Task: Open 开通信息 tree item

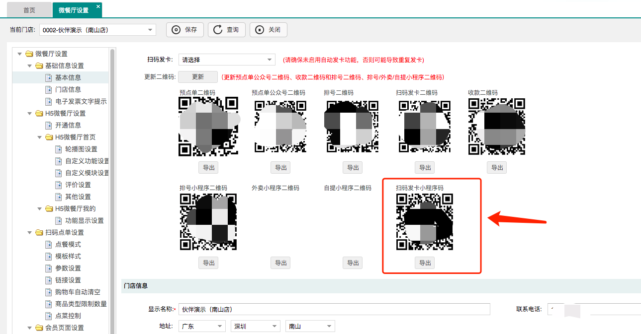Action: point(68,125)
